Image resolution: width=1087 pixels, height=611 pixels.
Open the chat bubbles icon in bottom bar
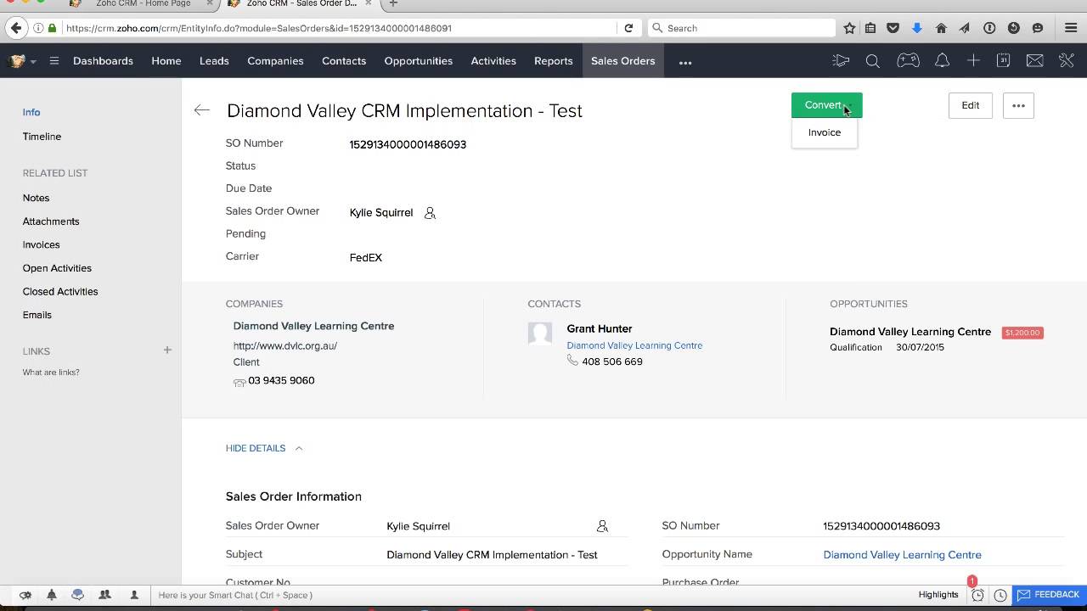pyautogui.click(x=78, y=595)
